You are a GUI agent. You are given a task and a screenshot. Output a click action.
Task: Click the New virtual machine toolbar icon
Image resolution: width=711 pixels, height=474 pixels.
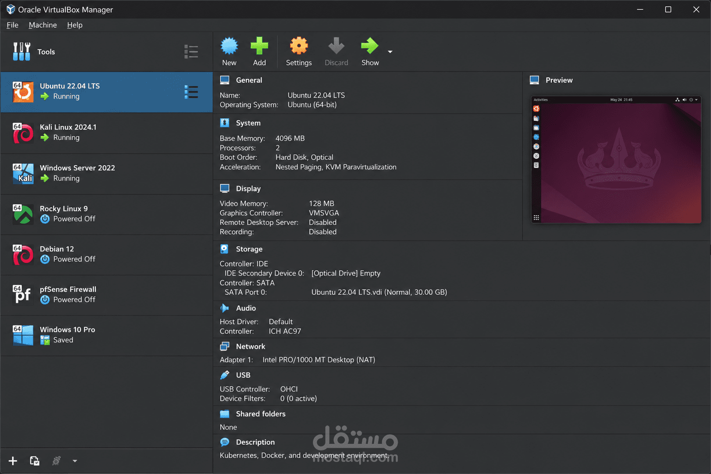click(x=229, y=46)
